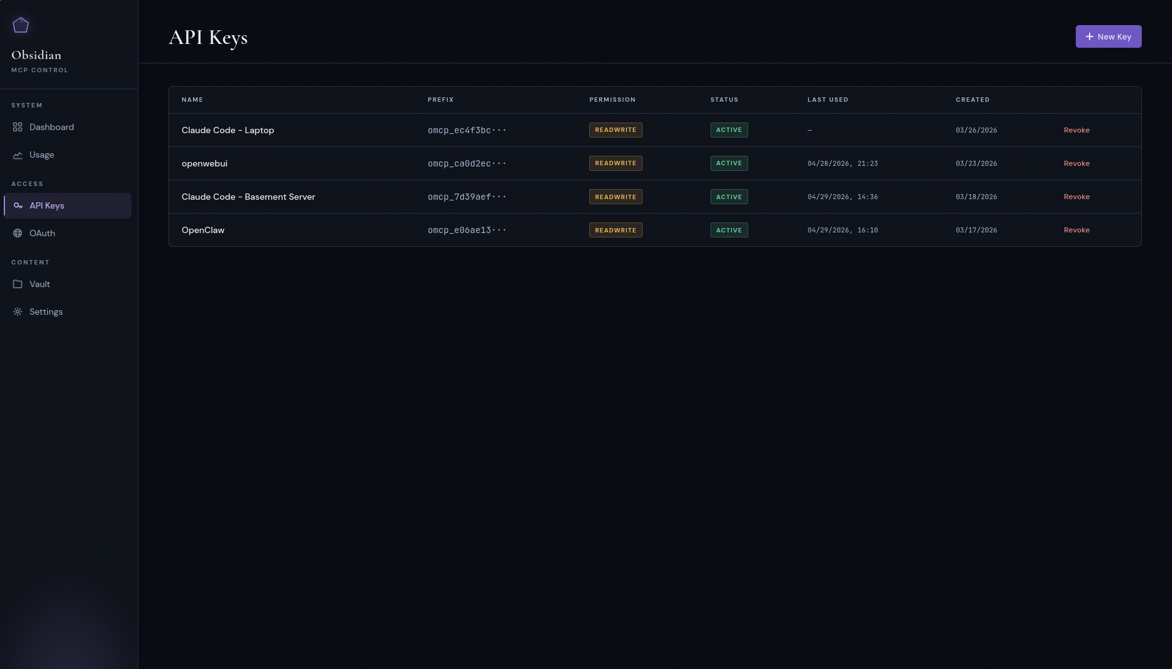Click the created date 03/17/2026
Image resolution: width=1172 pixels, height=669 pixels.
pyautogui.click(x=976, y=230)
